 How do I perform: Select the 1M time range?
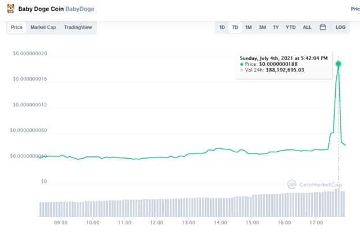(x=249, y=27)
